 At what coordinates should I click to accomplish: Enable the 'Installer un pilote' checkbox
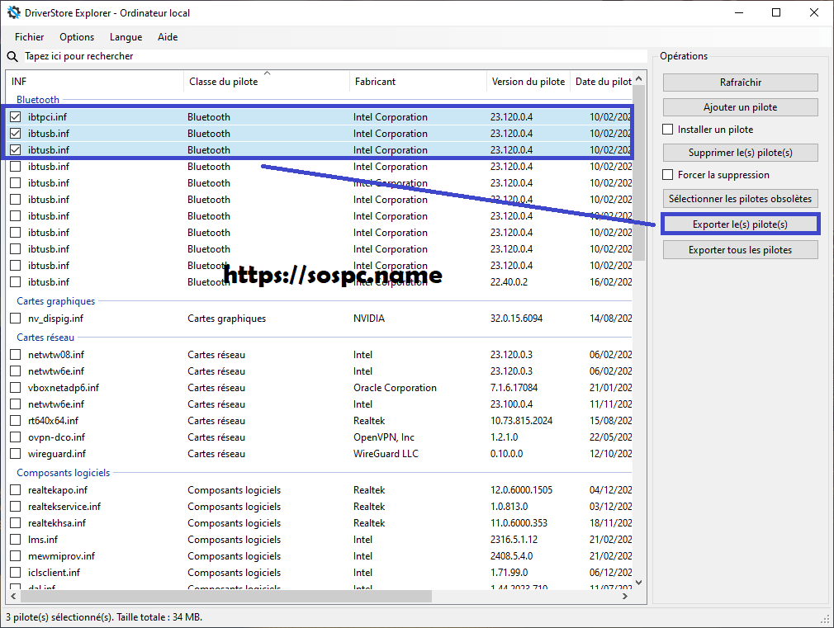click(x=668, y=130)
